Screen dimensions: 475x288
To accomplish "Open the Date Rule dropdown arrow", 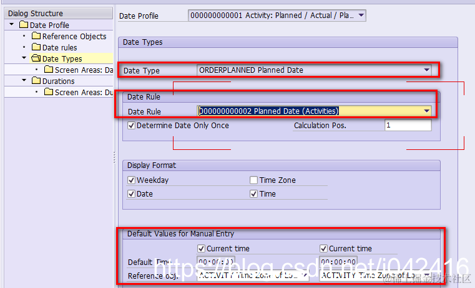I will tap(426, 111).
